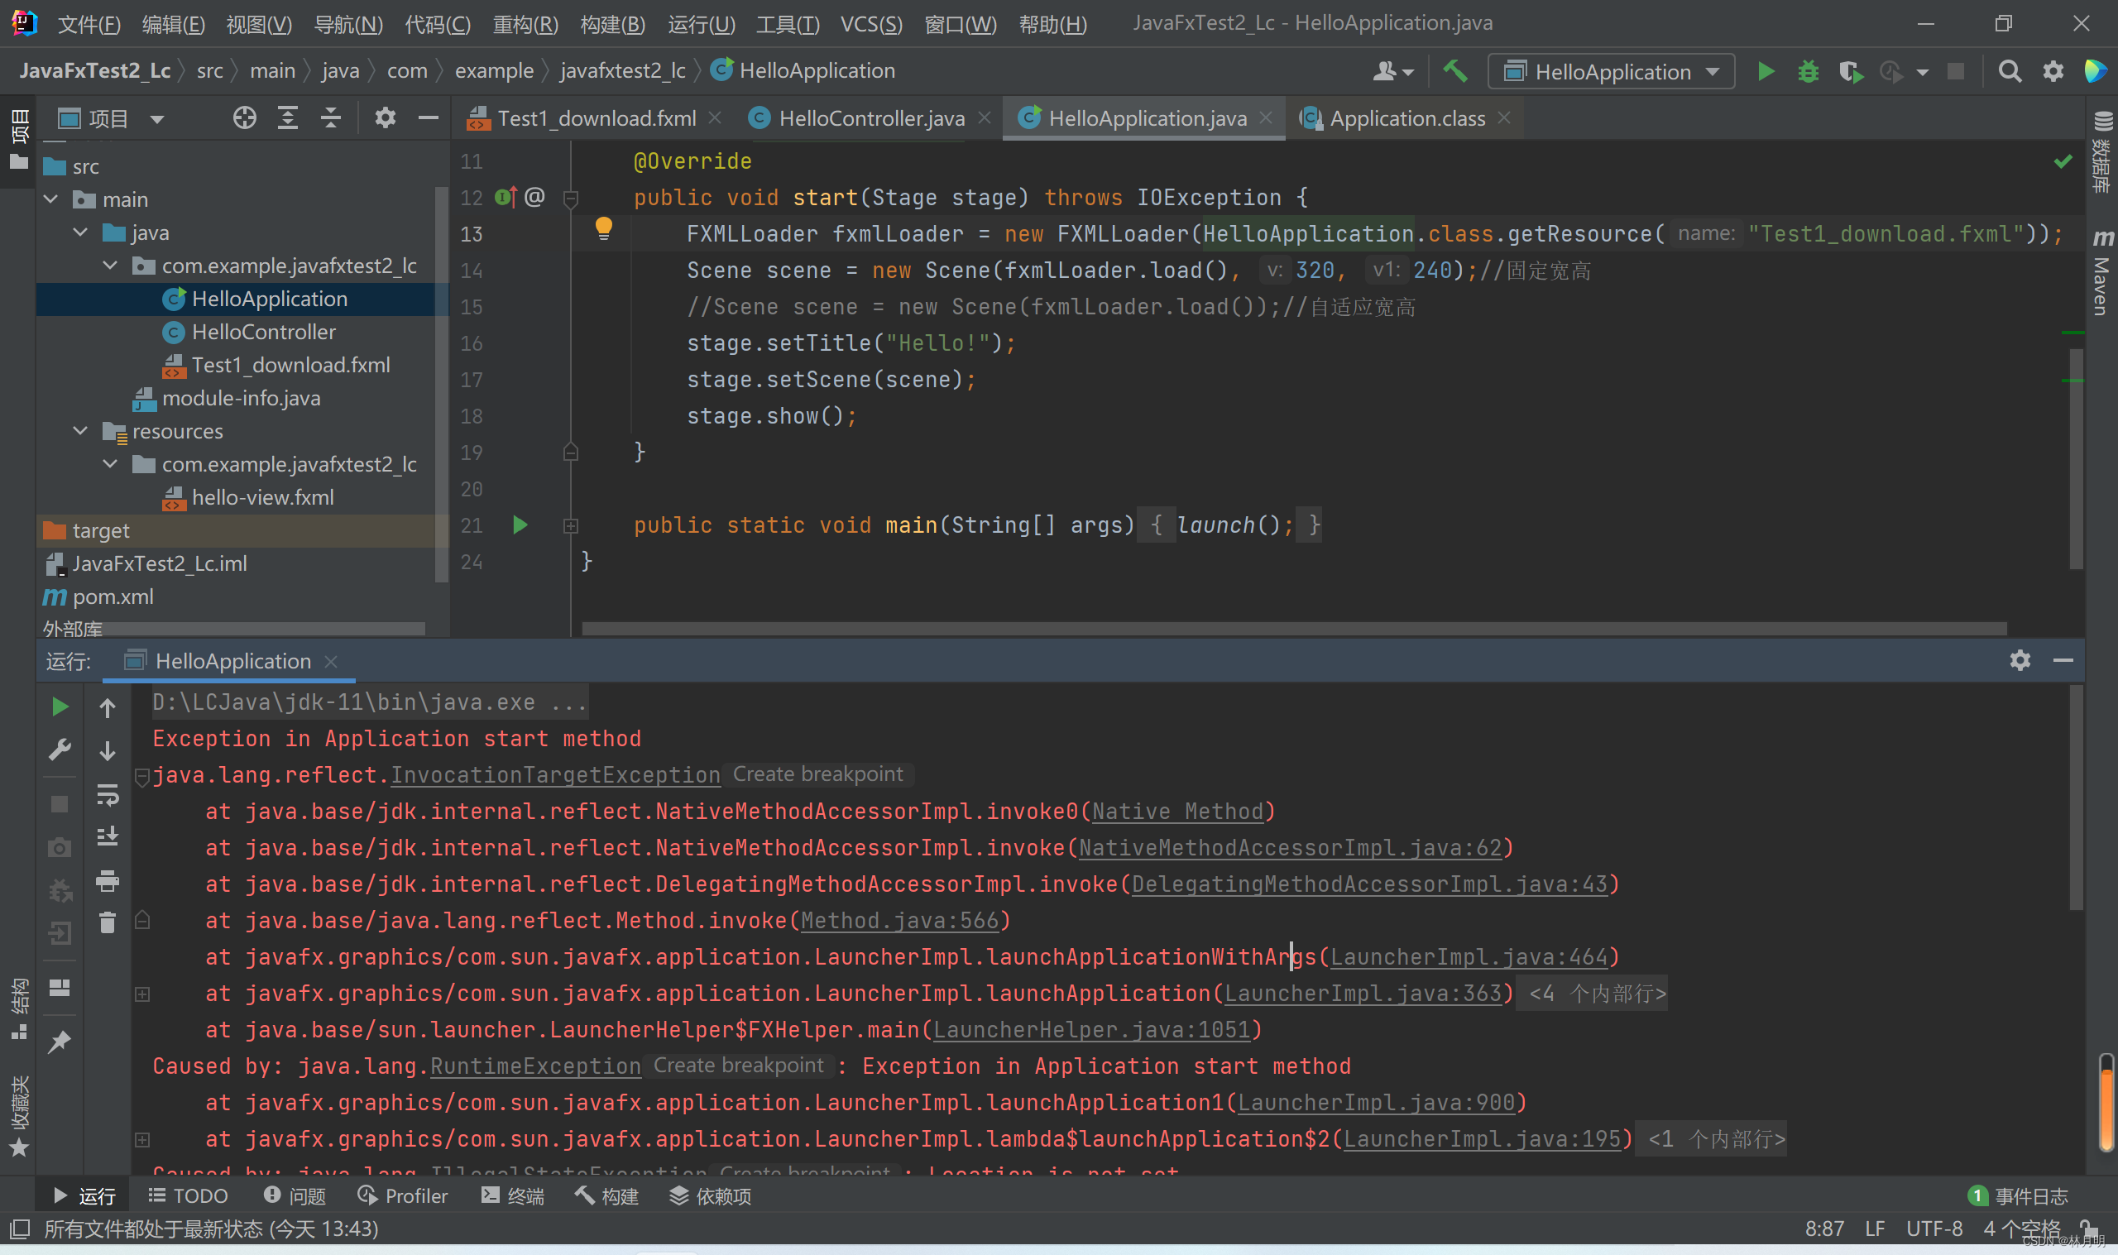This screenshot has height=1255, width=2118.
Task: Clear console output with the trash icon
Action: (x=108, y=922)
